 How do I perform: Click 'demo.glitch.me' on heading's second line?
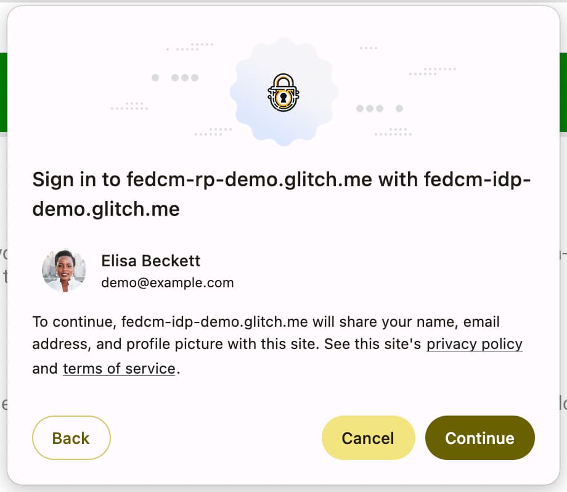tap(105, 210)
